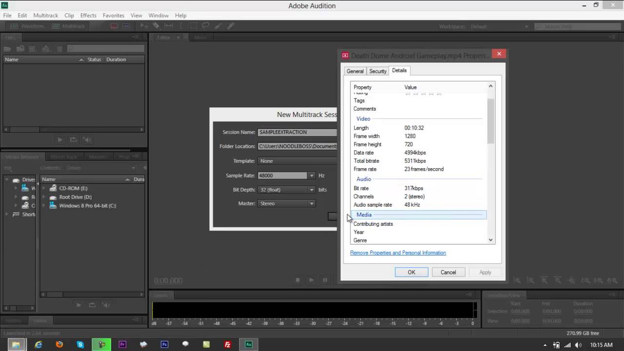Switch to Waveform view
The height and width of the screenshot is (351, 624).
point(27,26)
